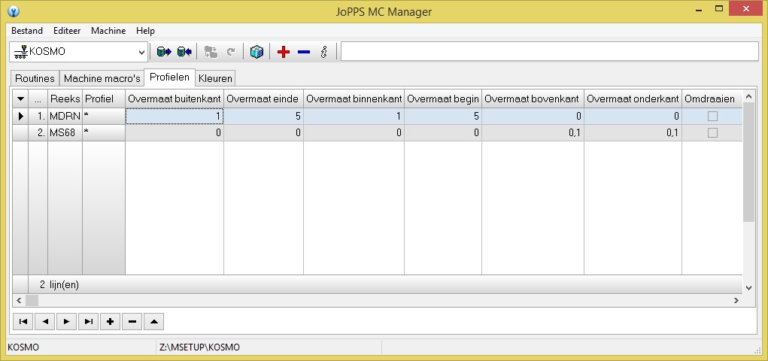Toggle Omdraaien checkbox for MS68 row

(712, 132)
